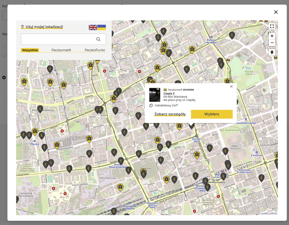Select first unchecked radio button behind modal
Viewport: 289px width, 225px height.
pyautogui.click(x=4, y=46)
